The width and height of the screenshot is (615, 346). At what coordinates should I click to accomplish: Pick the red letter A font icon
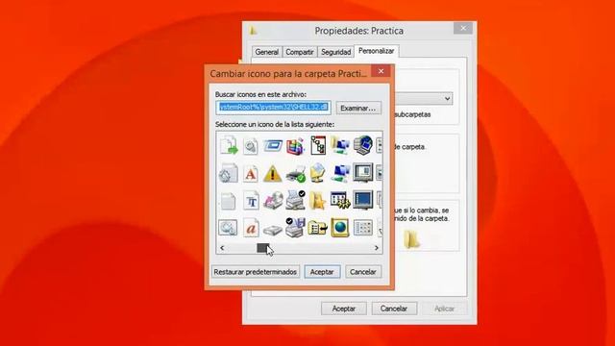pyautogui.click(x=251, y=173)
